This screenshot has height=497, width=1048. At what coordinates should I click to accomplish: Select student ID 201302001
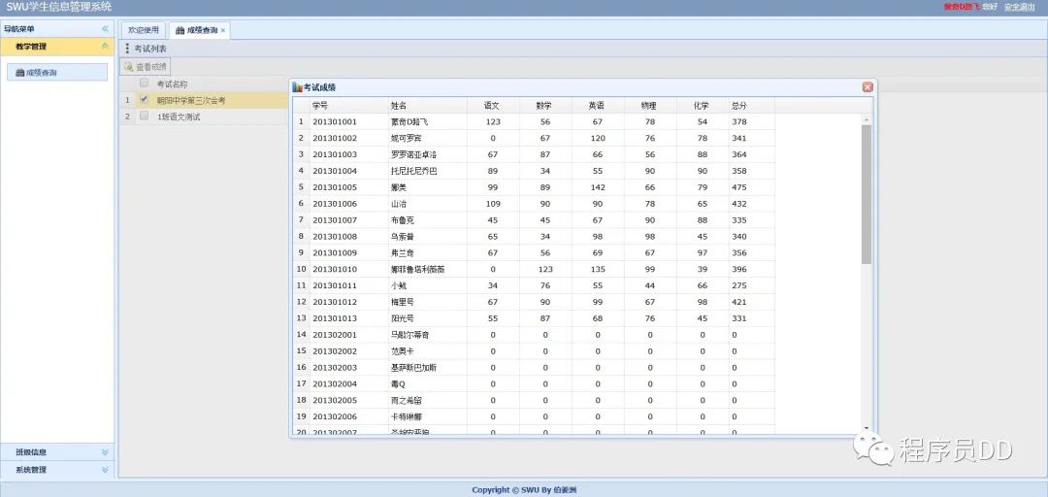coord(335,335)
